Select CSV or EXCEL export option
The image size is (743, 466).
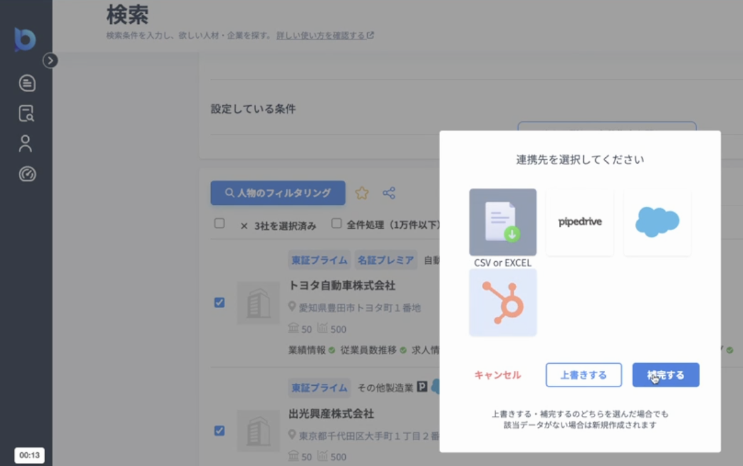coord(503,222)
